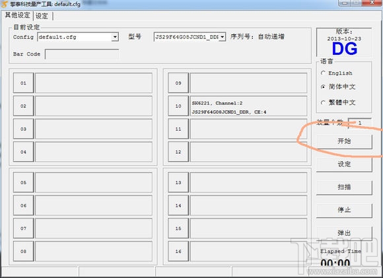
Task: Click the status panel for port 16
Action: 248,252
